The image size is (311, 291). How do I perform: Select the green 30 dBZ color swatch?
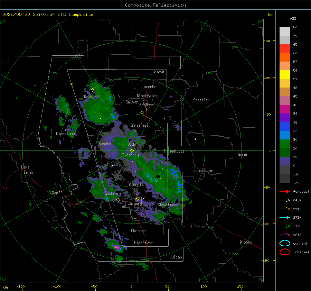pos(285,144)
